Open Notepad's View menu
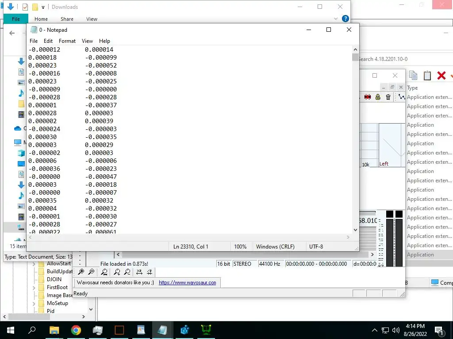The height and width of the screenshot is (339, 453). [87, 41]
